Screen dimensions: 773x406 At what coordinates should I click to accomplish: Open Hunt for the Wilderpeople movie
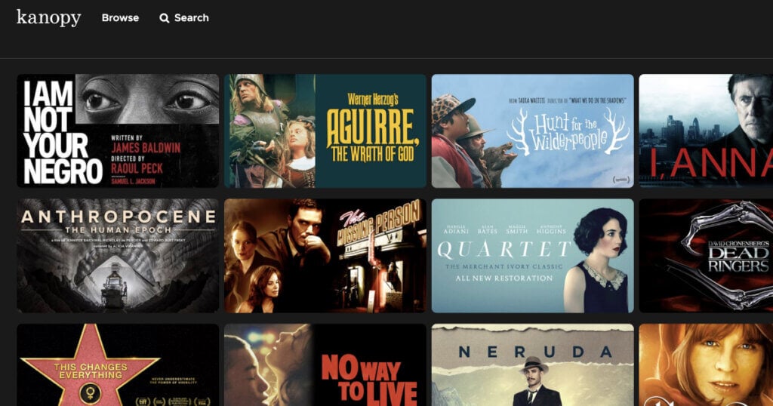(533, 131)
